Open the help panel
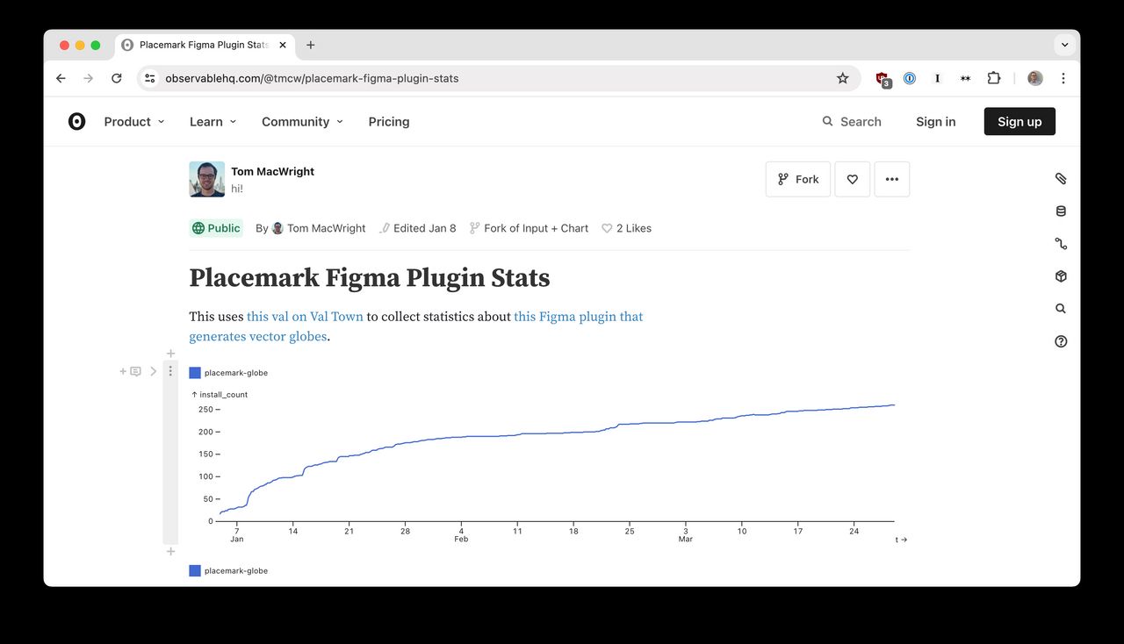This screenshot has height=644, width=1124. click(x=1060, y=340)
